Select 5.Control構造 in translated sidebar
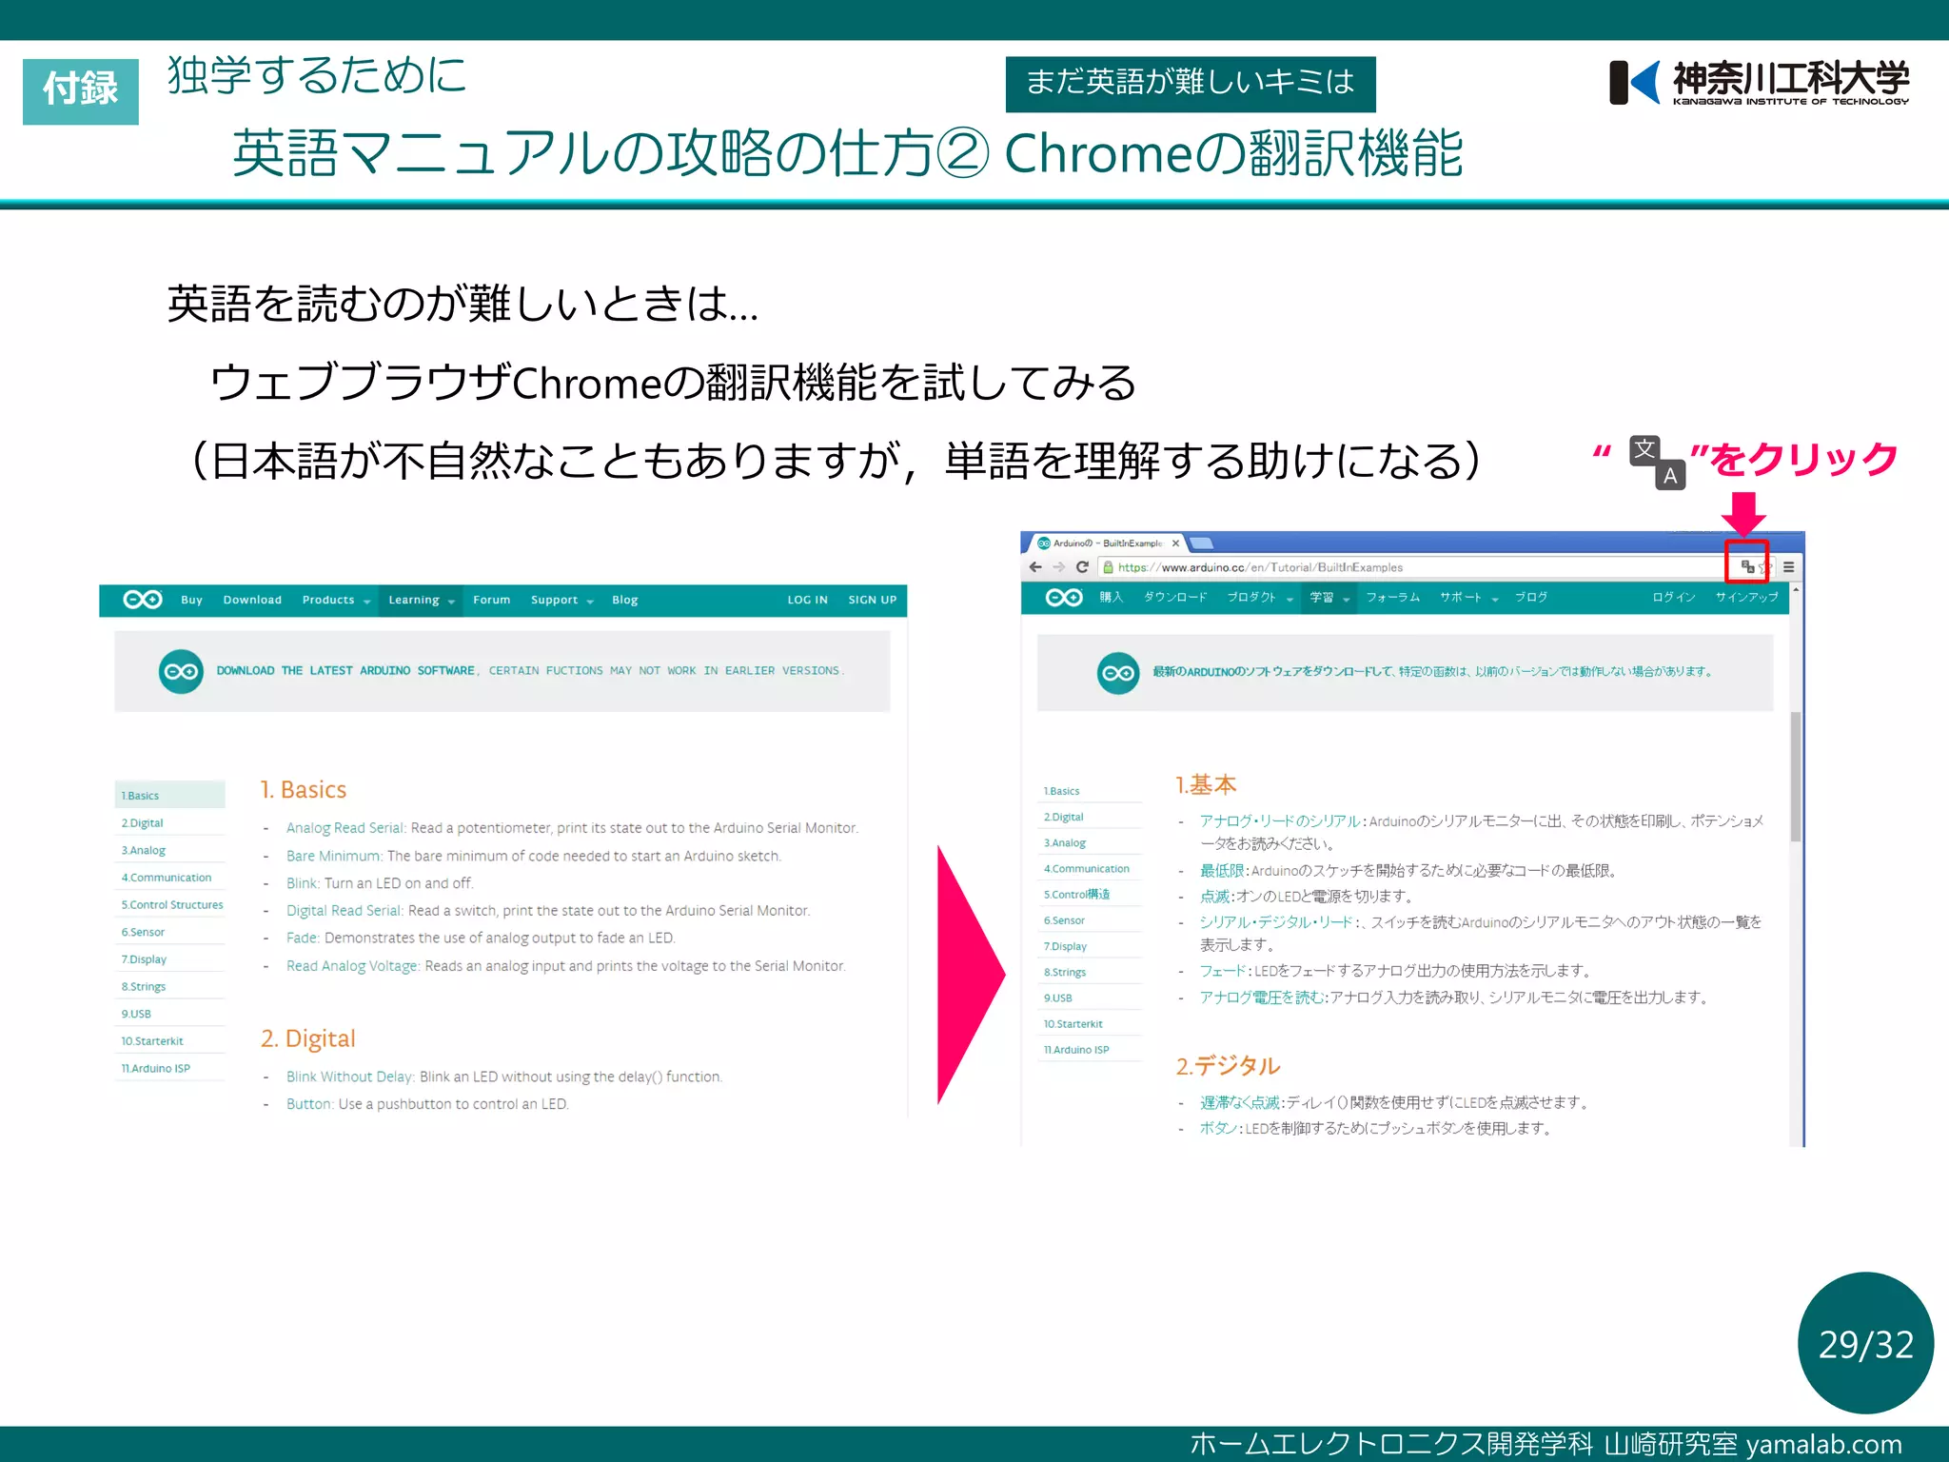The height and width of the screenshot is (1462, 1949). click(1092, 894)
